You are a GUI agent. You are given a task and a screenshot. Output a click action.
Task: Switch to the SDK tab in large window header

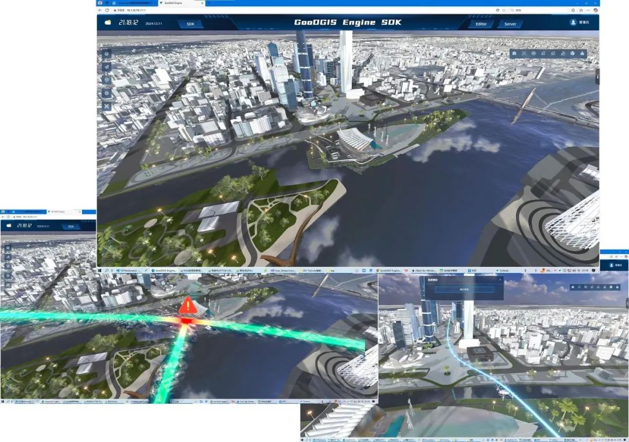(190, 24)
